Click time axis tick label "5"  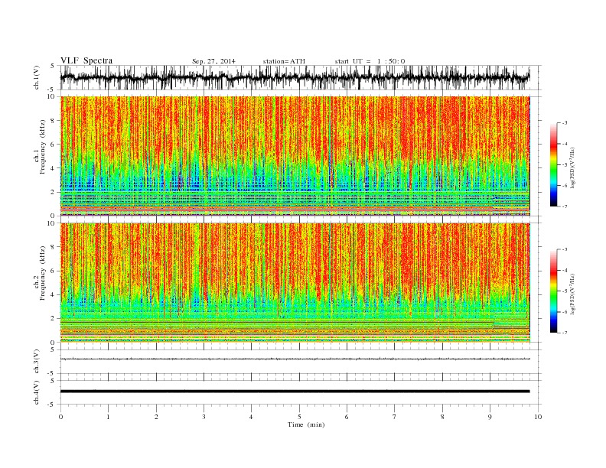coord(299,417)
